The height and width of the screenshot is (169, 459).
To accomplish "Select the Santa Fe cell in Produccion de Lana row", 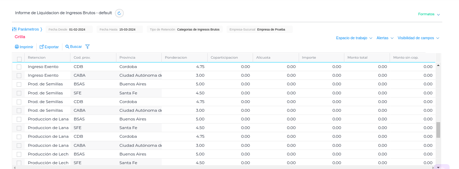I will coord(139,128).
